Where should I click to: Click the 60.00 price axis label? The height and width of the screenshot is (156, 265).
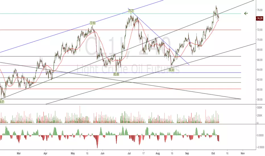pyautogui.click(x=260, y=90)
